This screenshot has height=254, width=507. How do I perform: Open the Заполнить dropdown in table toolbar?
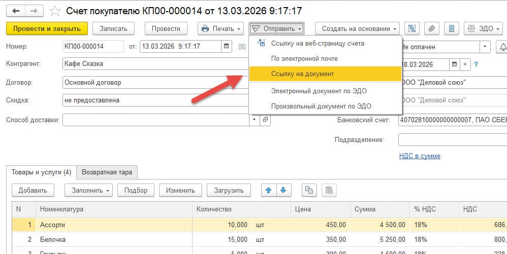(x=88, y=190)
